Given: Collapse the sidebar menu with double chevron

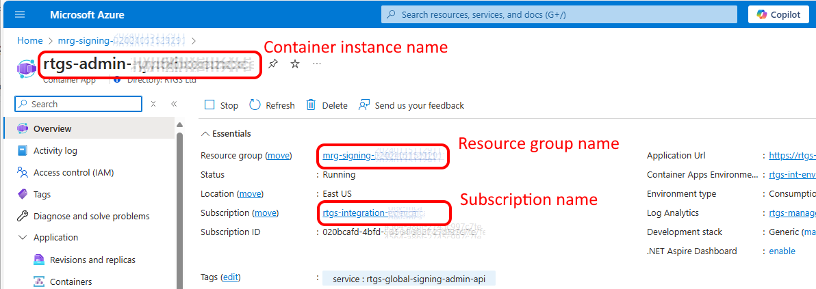Looking at the screenshot, I should pyautogui.click(x=175, y=104).
